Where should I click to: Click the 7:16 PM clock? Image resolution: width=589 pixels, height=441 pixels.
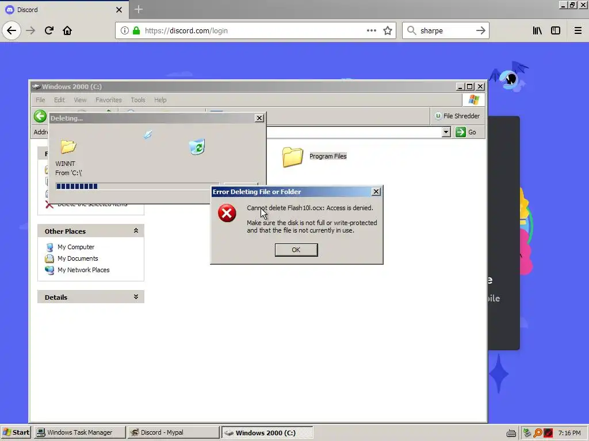tap(569, 433)
